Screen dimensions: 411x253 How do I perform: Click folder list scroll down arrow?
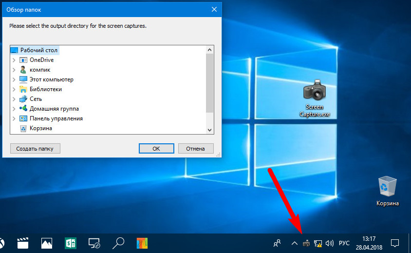click(209, 130)
